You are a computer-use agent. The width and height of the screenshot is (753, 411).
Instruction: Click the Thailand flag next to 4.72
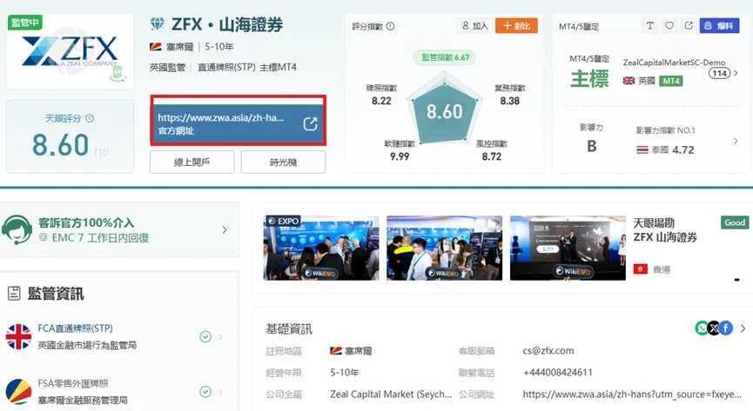[642, 150]
